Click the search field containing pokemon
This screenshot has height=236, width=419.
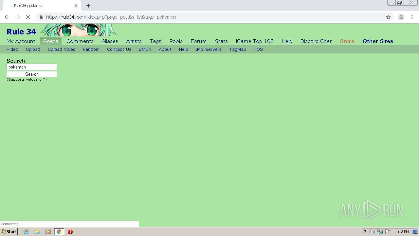pyautogui.click(x=32, y=67)
